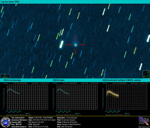Click the Af[rho] sum/average heading

click(12, 80)
